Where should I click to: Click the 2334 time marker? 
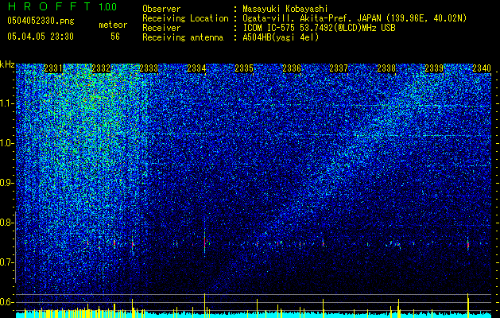(x=196, y=68)
